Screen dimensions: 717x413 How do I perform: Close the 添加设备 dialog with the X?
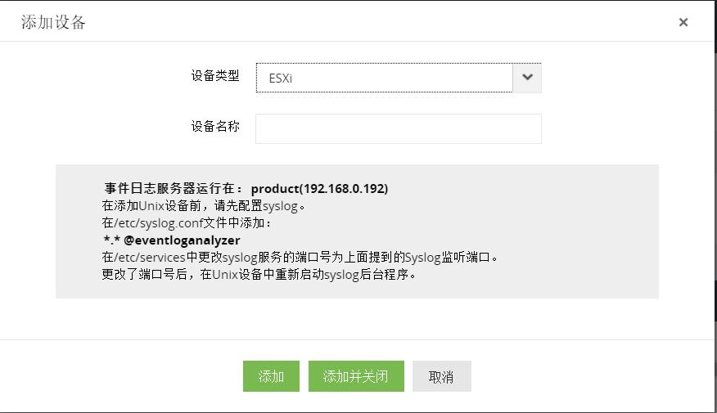coord(683,23)
